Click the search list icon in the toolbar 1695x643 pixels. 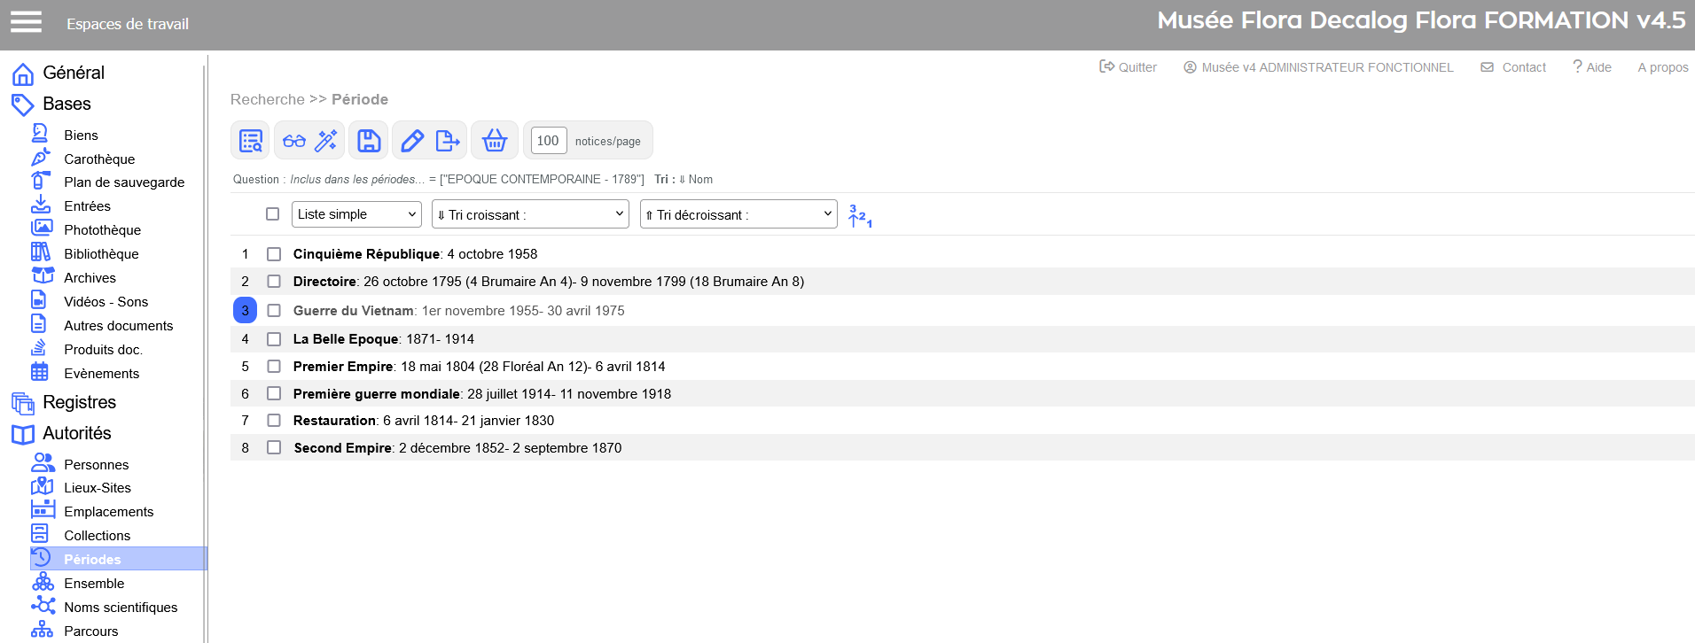coord(251,141)
